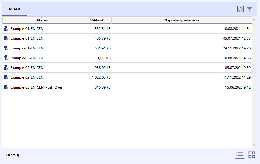260x164 pixels.
Task: Click the 1 022,03 kB size cell
Action: pos(101,77)
